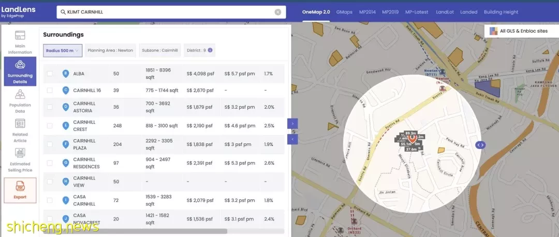Viewport: 559px width, 237px height.
Task: Click District : 9 chip
Action: tap(200, 51)
